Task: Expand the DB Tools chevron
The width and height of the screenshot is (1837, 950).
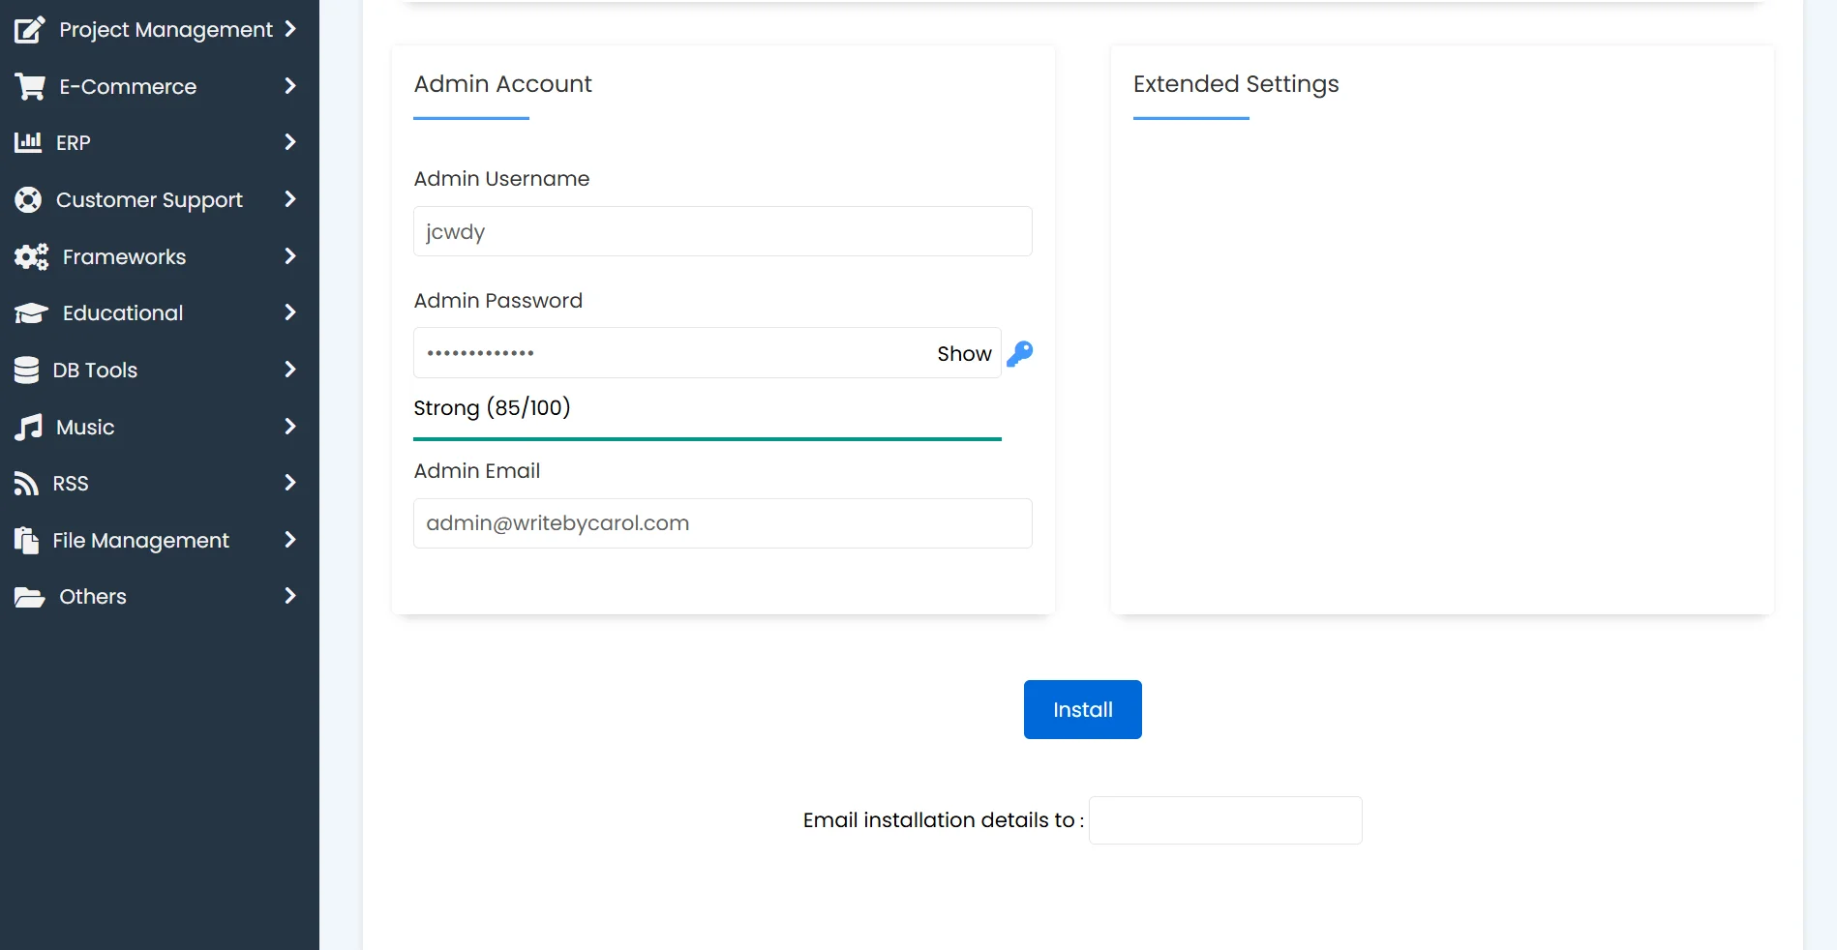Action: (x=290, y=370)
